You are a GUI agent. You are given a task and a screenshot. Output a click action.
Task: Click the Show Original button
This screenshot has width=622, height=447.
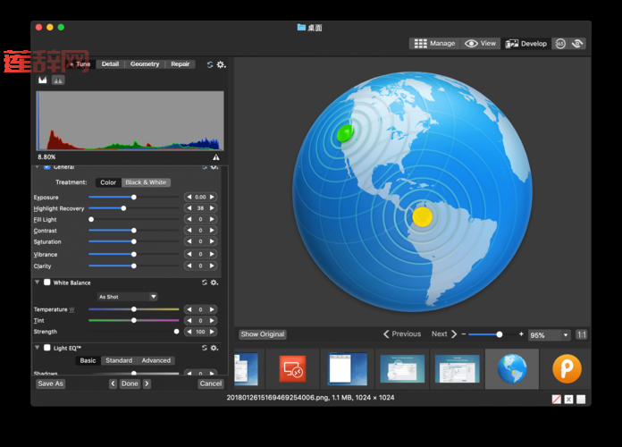tap(263, 334)
